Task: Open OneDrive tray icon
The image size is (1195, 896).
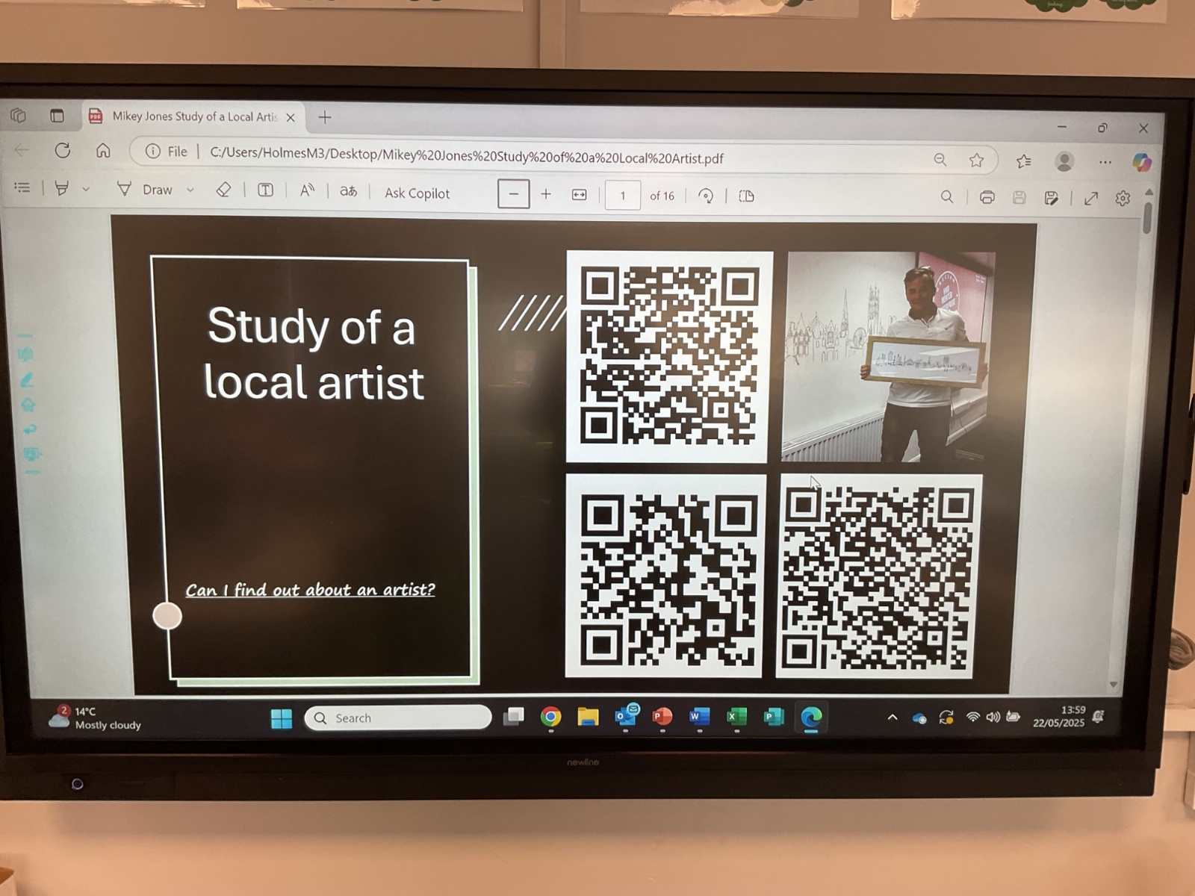Action: click(919, 718)
